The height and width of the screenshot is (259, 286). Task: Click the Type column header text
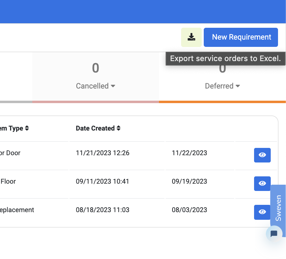(16, 128)
